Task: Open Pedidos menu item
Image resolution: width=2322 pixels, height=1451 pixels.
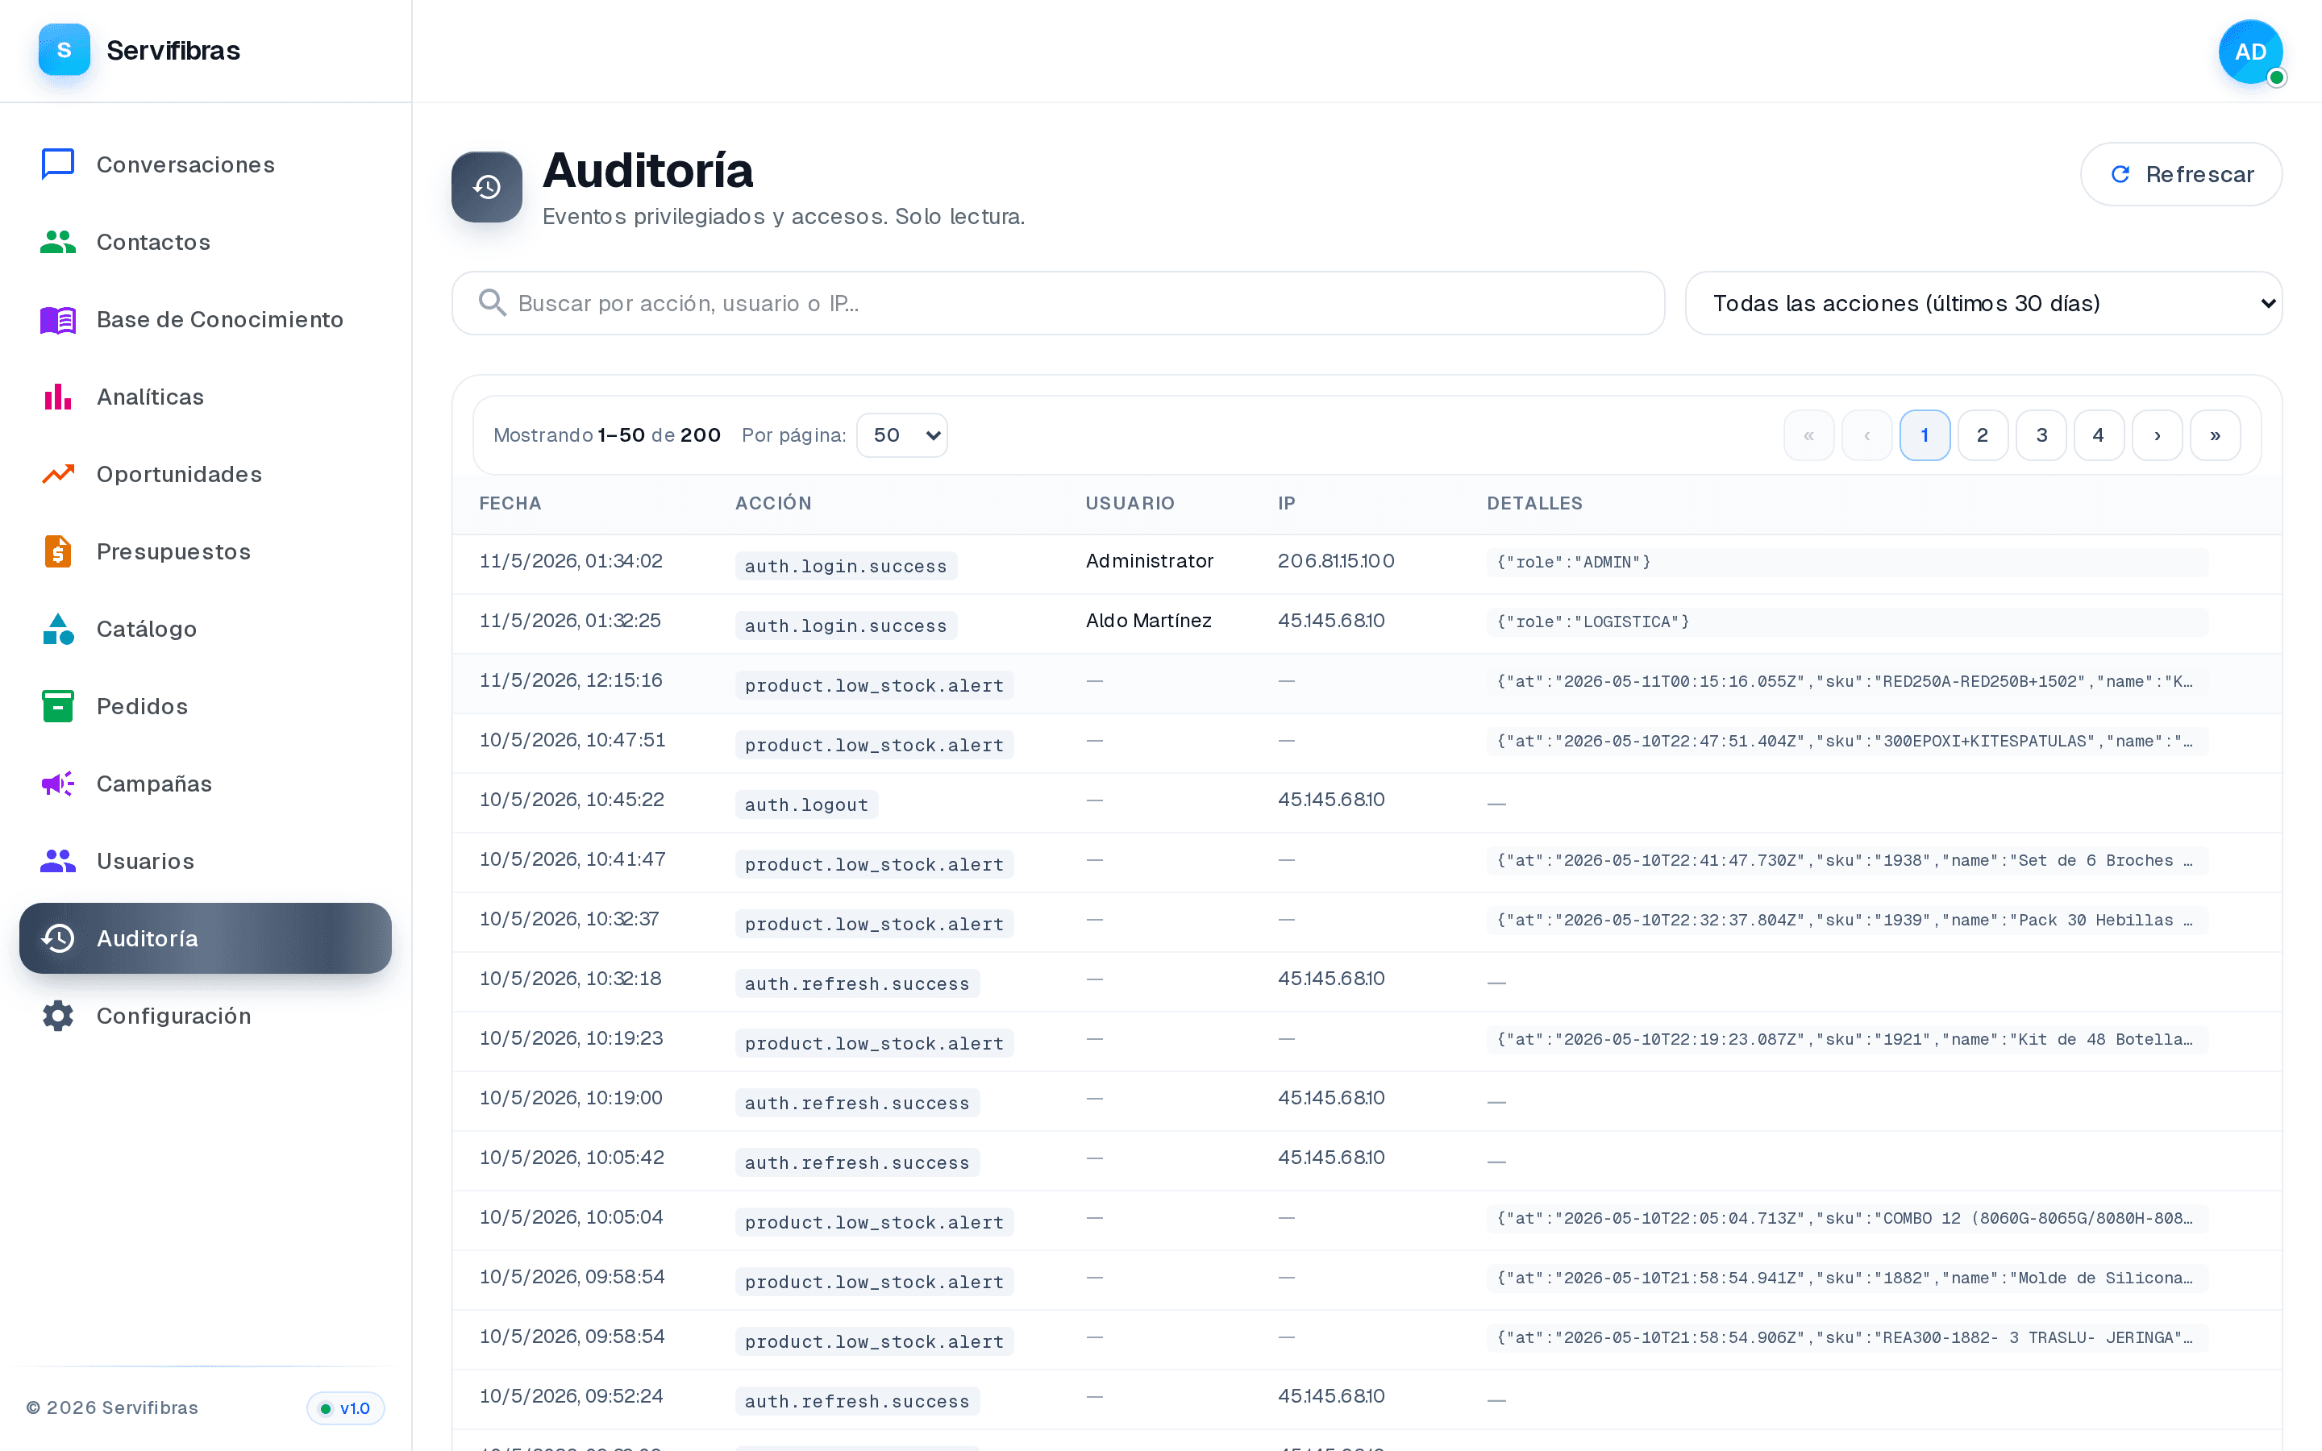Action: (x=206, y=706)
